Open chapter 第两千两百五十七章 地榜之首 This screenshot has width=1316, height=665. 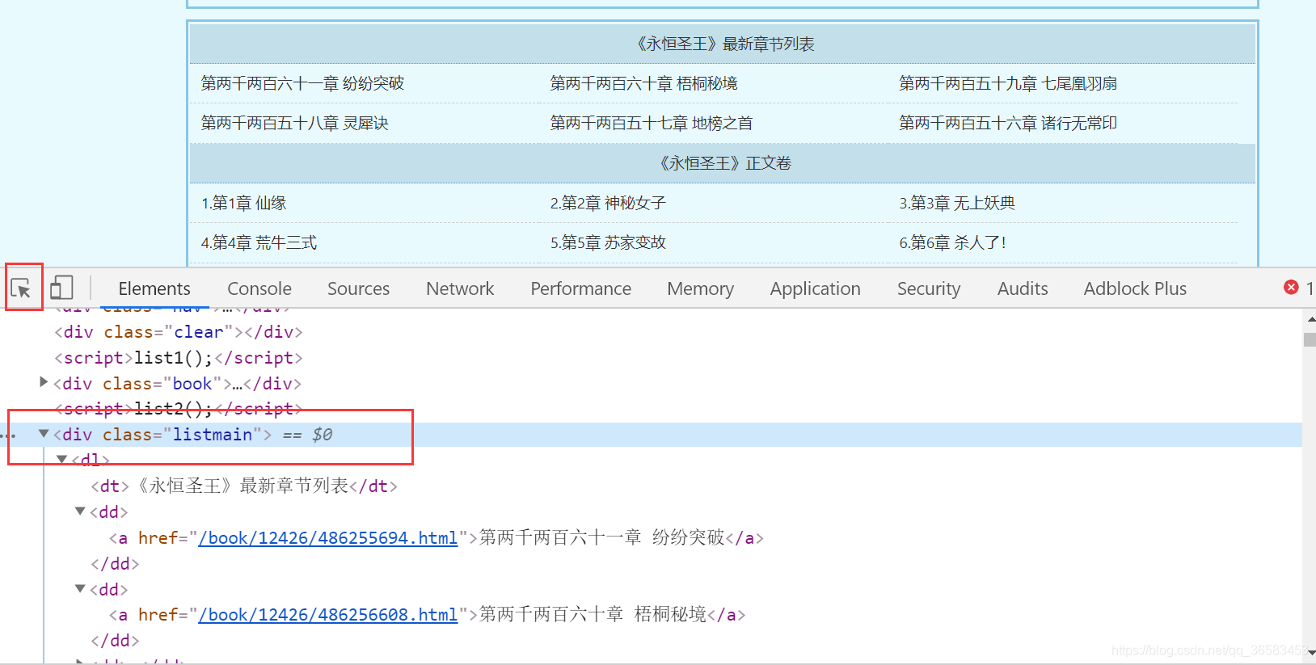(652, 123)
